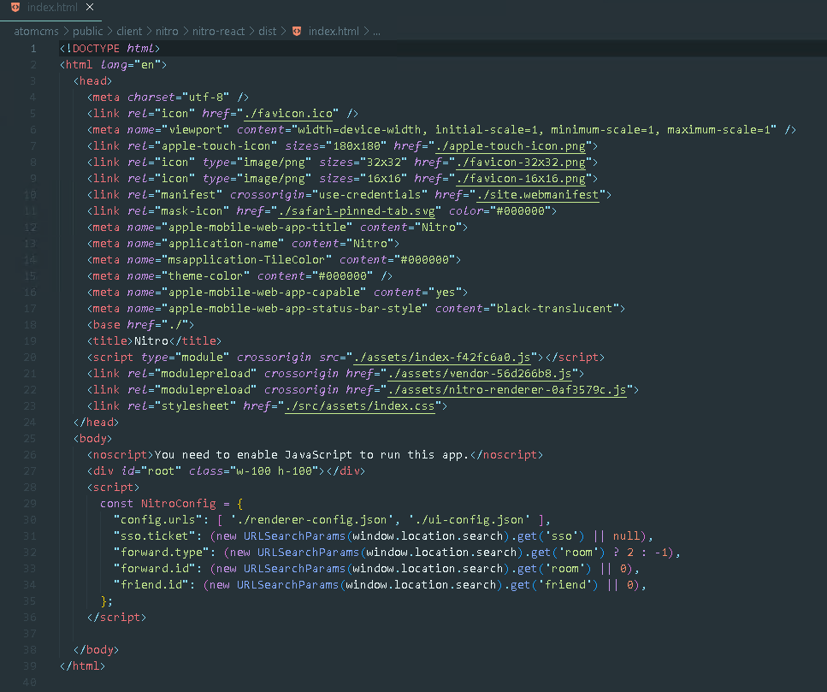The width and height of the screenshot is (827, 692).
Task: Follow the ./favicon-32x32.png link
Action: pos(521,163)
